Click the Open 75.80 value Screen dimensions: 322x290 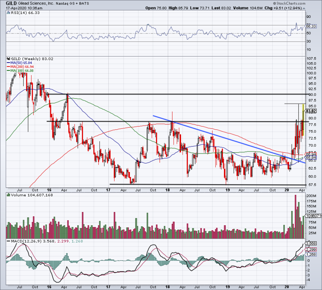(x=156, y=8)
